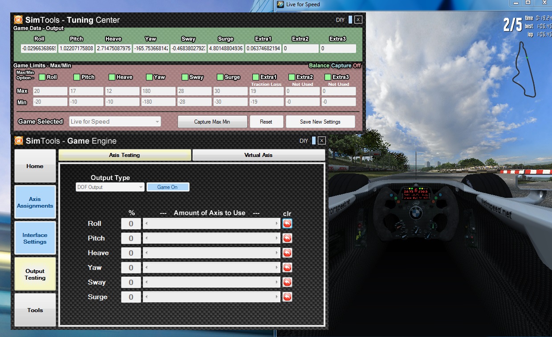Click the right arrow of the Surge slider
The height and width of the screenshot is (337, 552).
click(x=277, y=297)
